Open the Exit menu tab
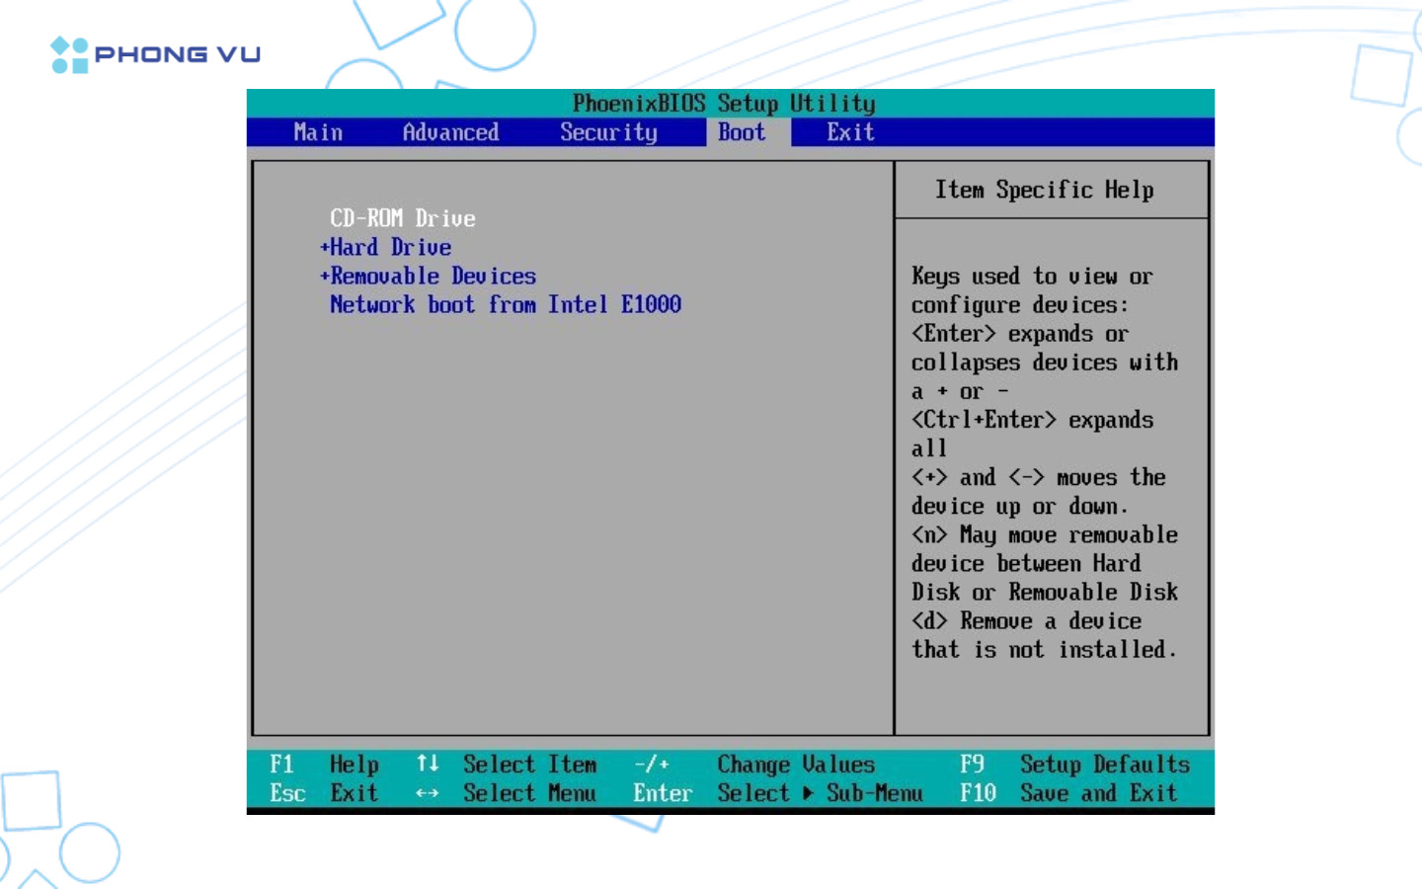The image size is (1422, 889). click(x=850, y=132)
